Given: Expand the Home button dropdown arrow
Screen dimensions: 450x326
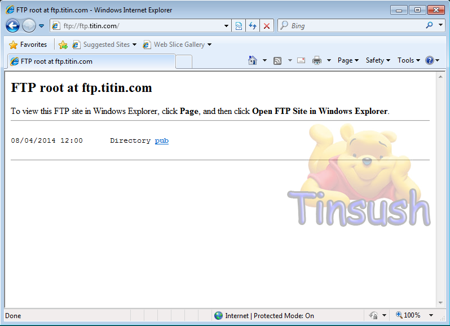Looking at the screenshot, I should tap(264, 60).
